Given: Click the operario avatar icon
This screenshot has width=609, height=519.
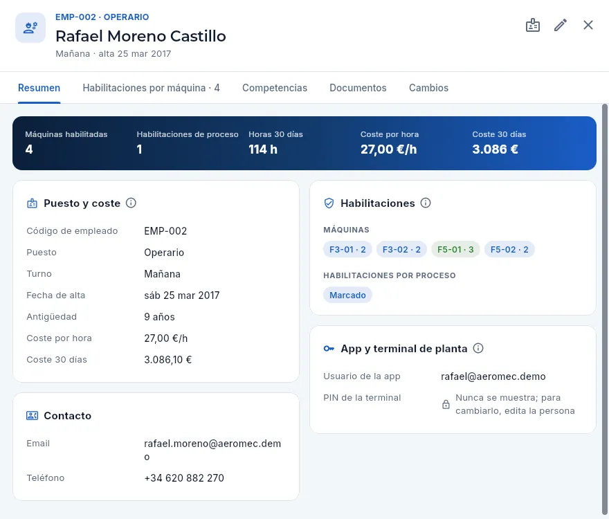Looking at the screenshot, I should pyautogui.click(x=30, y=28).
